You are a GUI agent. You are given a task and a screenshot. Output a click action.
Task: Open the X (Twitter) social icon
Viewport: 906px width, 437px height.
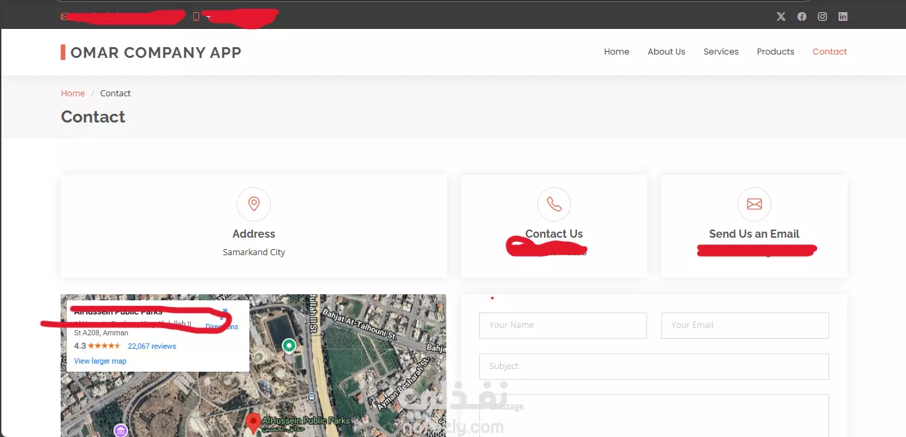(781, 17)
